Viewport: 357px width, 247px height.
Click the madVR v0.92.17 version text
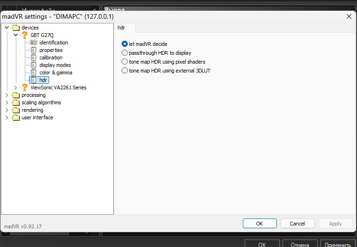coord(23,226)
